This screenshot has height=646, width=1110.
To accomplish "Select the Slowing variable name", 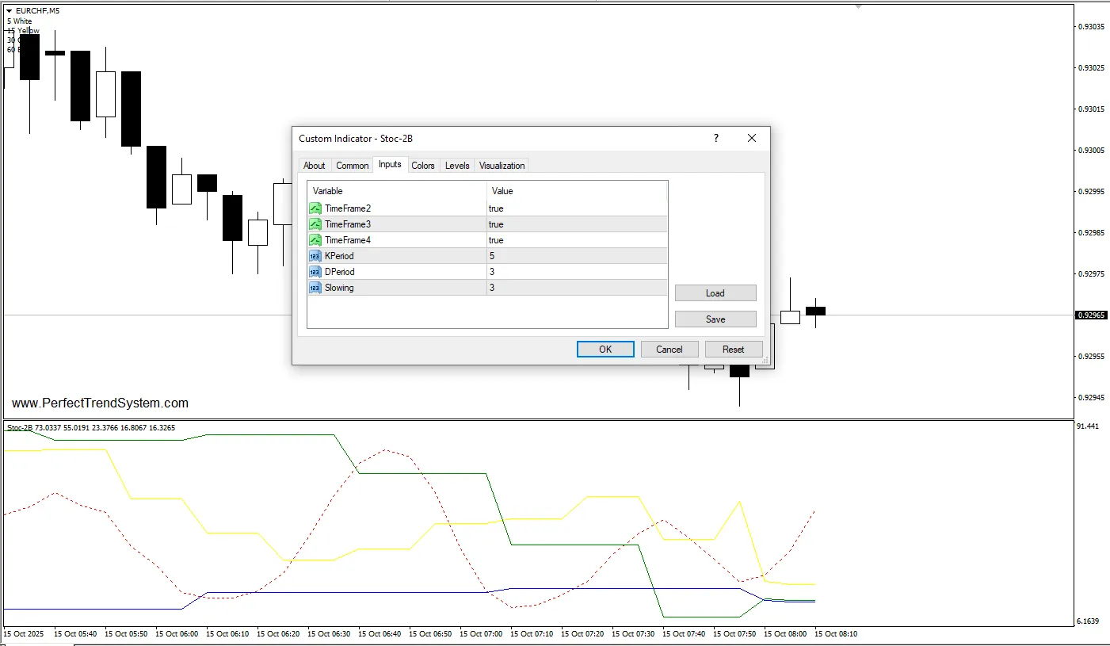I will click(339, 288).
